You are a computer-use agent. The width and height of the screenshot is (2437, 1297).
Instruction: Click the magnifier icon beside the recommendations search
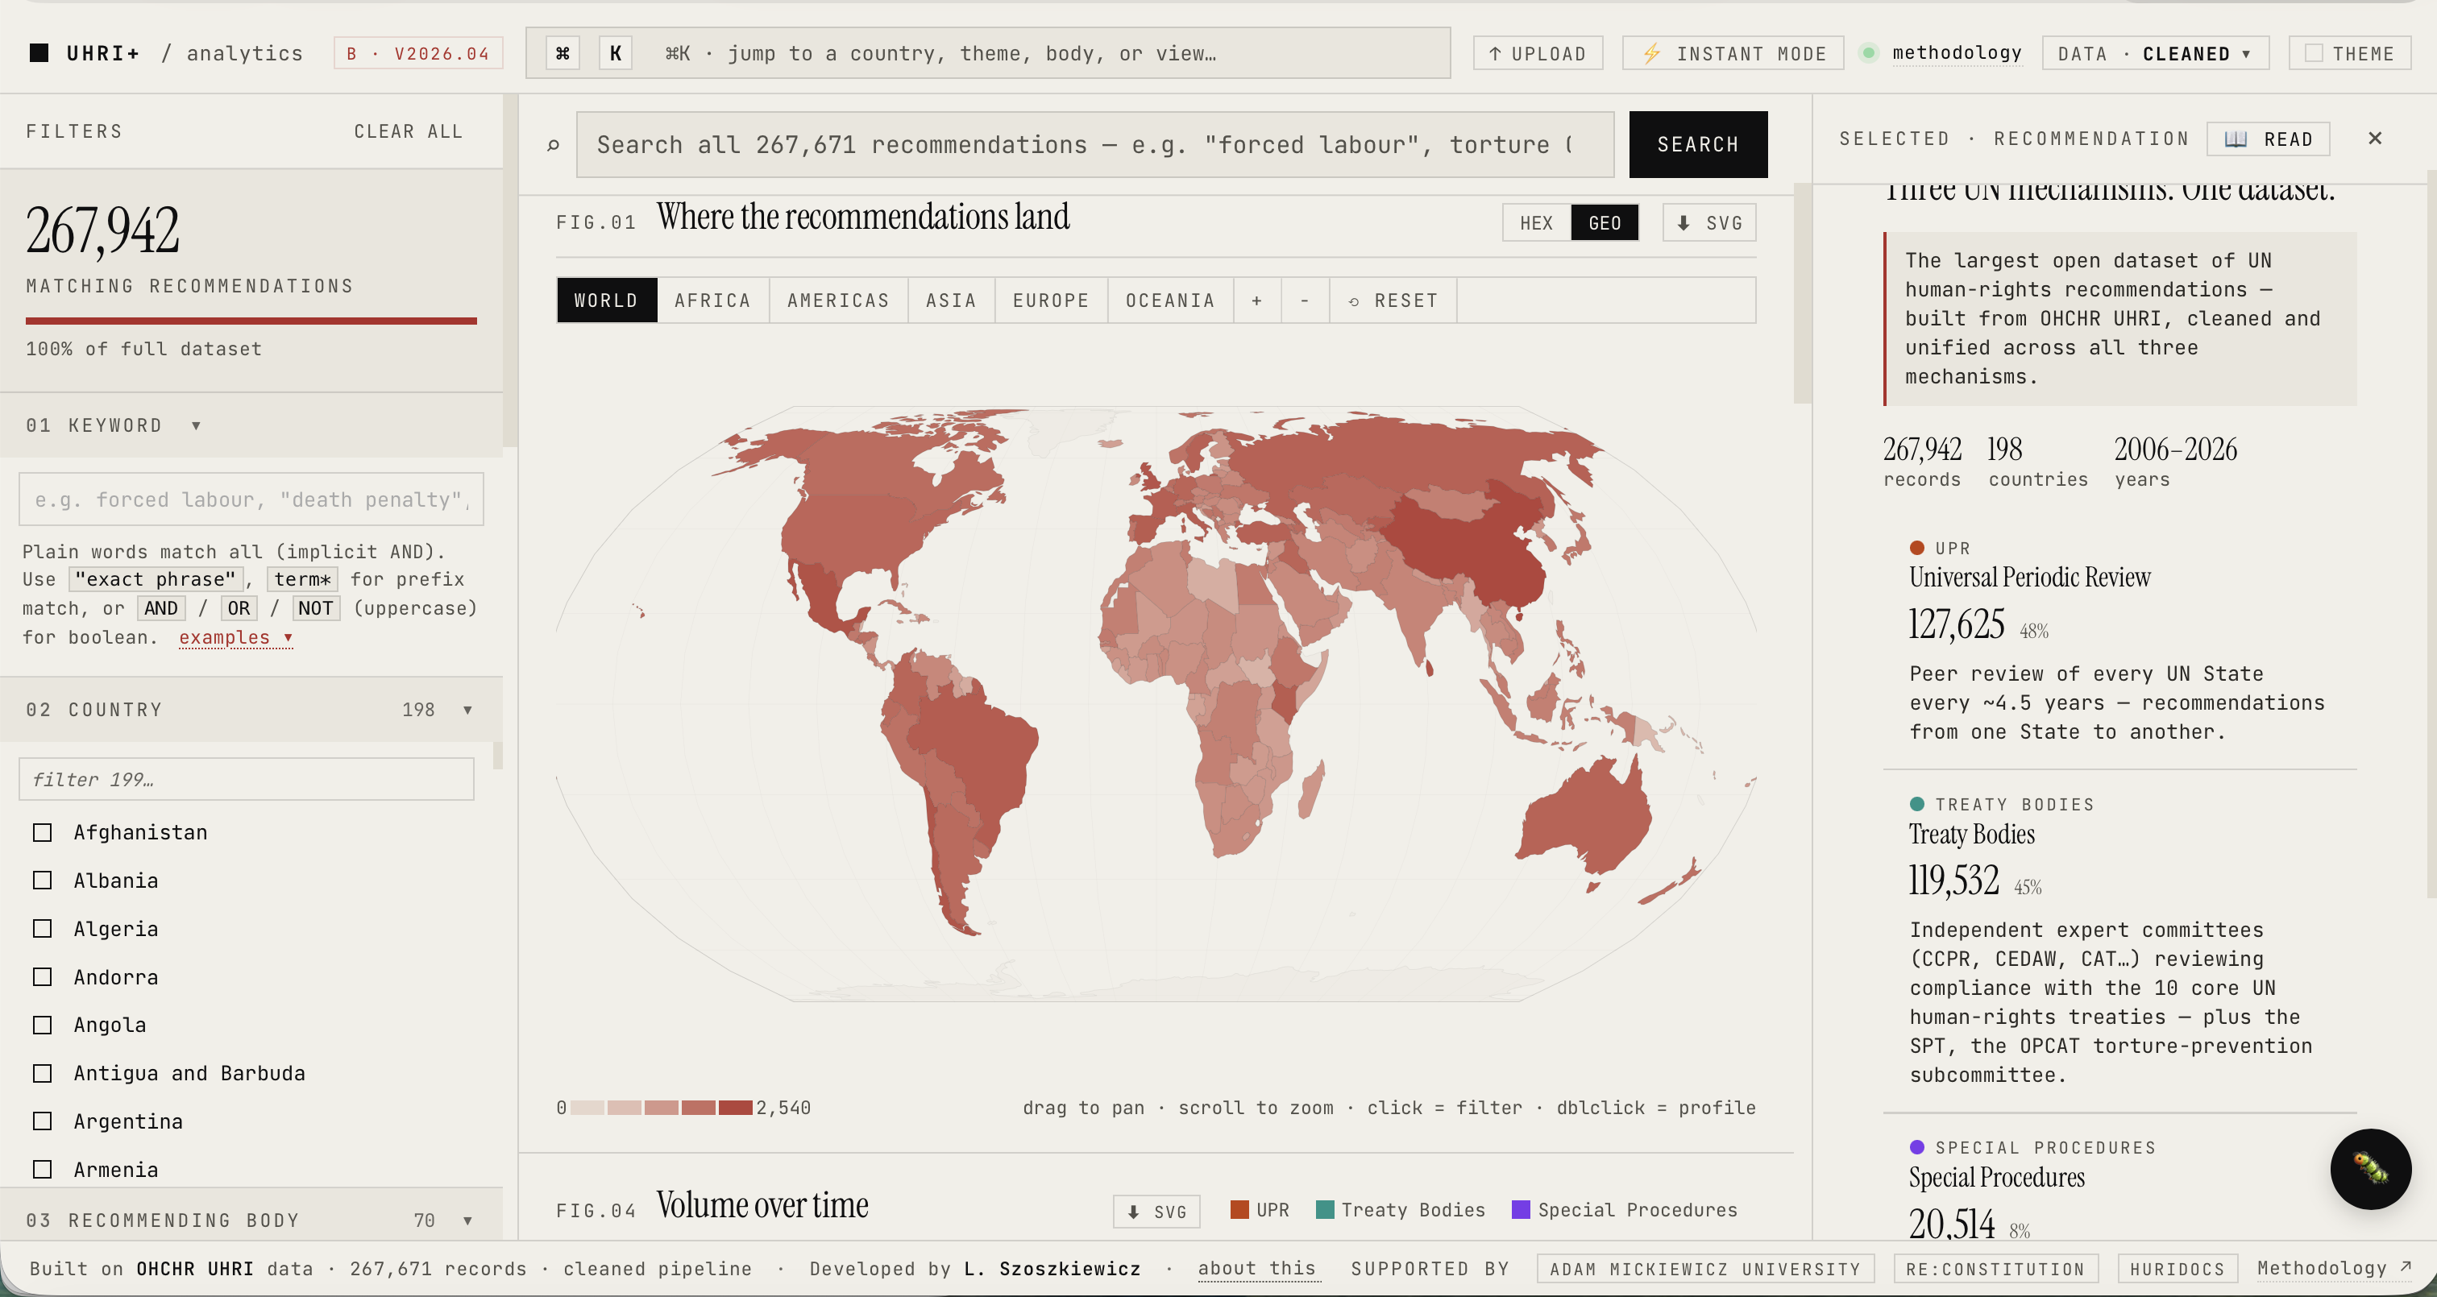(x=554, y=145)
